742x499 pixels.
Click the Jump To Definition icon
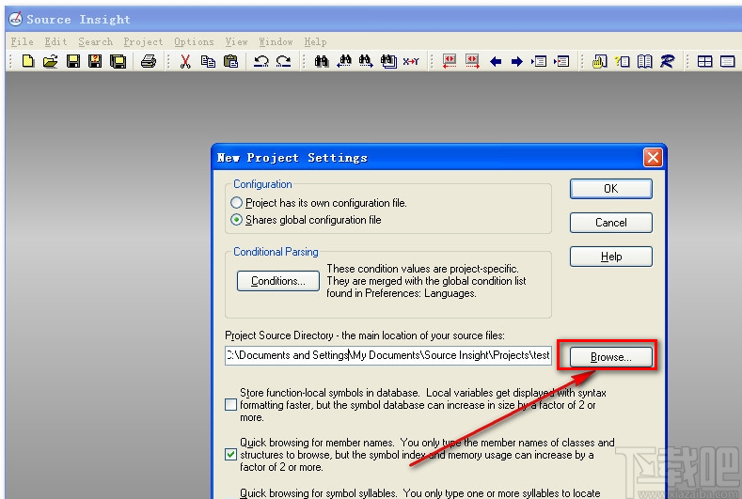point(539,61)
